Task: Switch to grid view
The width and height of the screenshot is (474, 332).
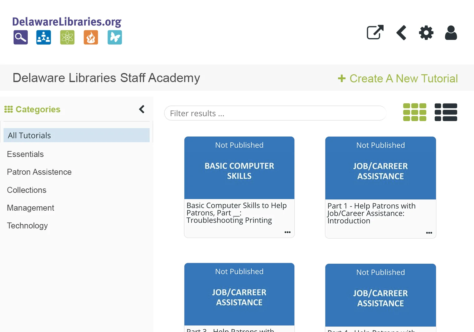Action: pyautogui.click(x=415, y=112)
